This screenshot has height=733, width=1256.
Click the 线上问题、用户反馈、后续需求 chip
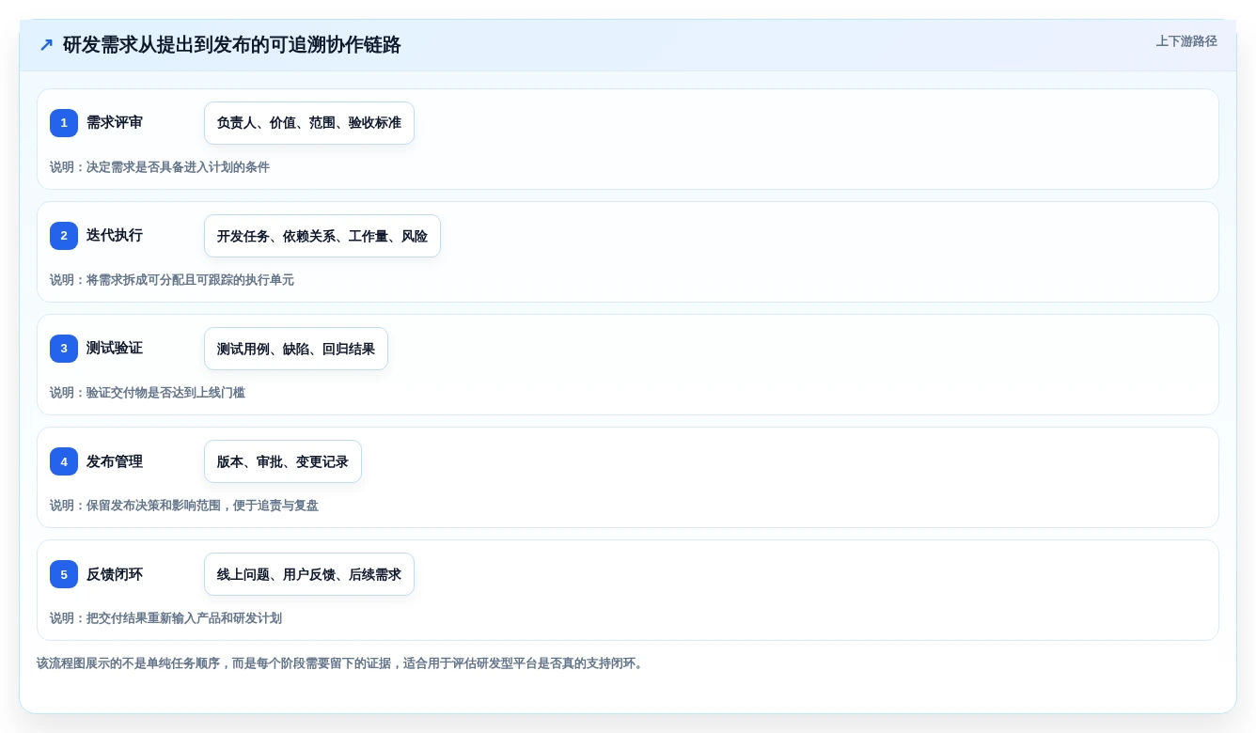(309, 574)
